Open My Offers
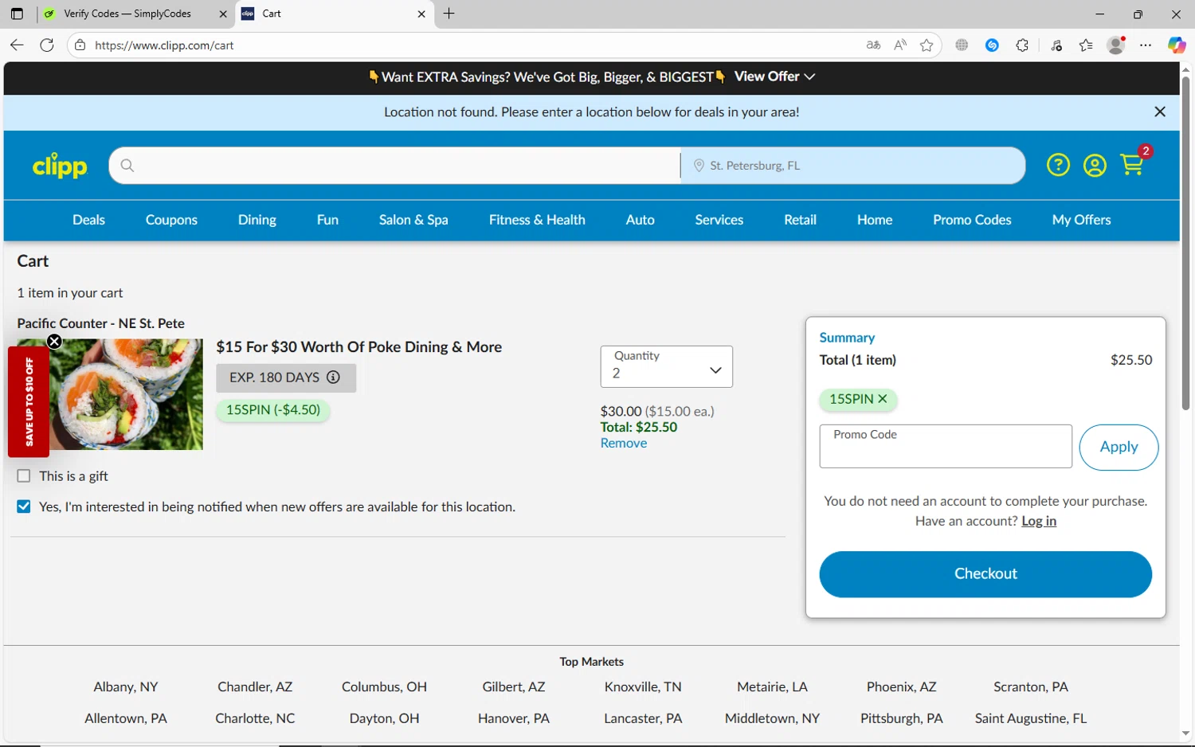1195x747 pixels. pyautogui.click(x=1081, y=220)
